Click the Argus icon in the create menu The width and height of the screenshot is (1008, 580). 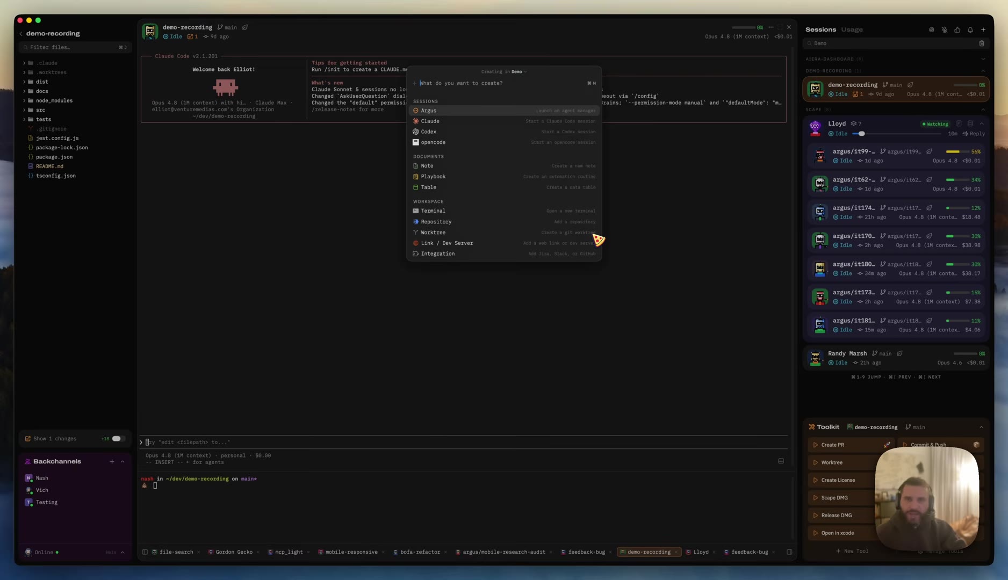[x=415, y=111]
